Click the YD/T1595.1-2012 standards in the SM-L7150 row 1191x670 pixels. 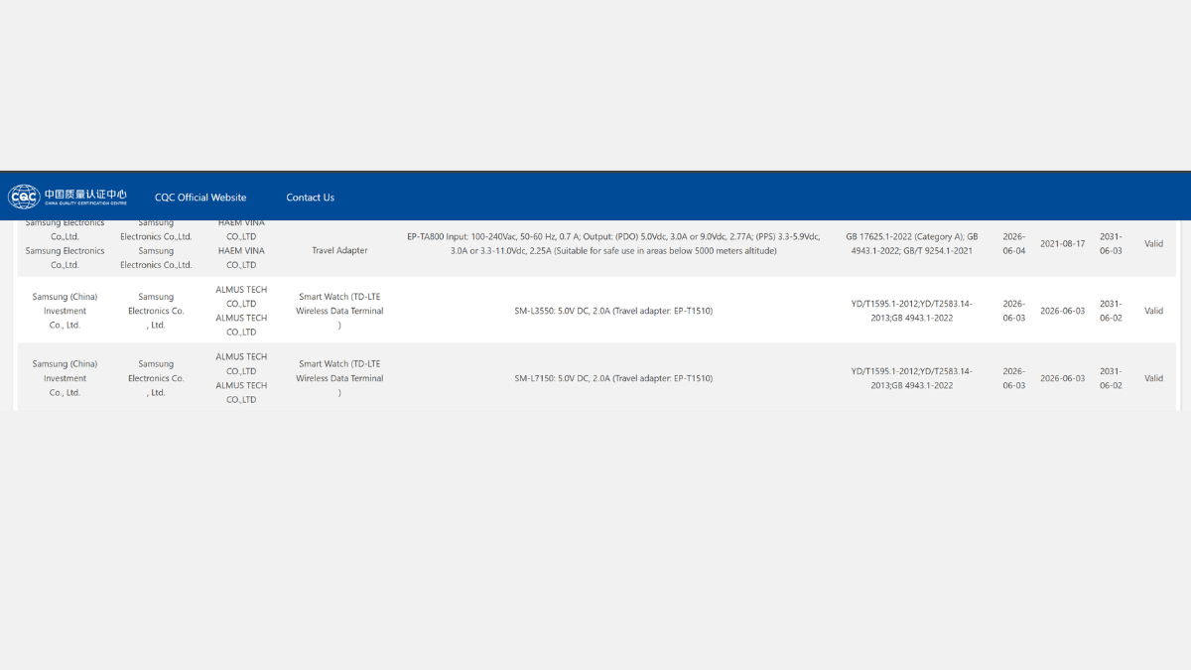[912, 378]
